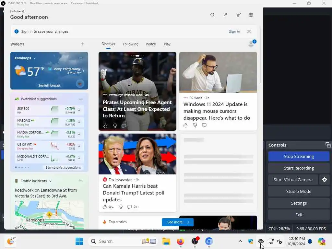The height and width of the screenshot is (249, 332).
Task: Open Firefox from taskbar
Action: [180, 241]
